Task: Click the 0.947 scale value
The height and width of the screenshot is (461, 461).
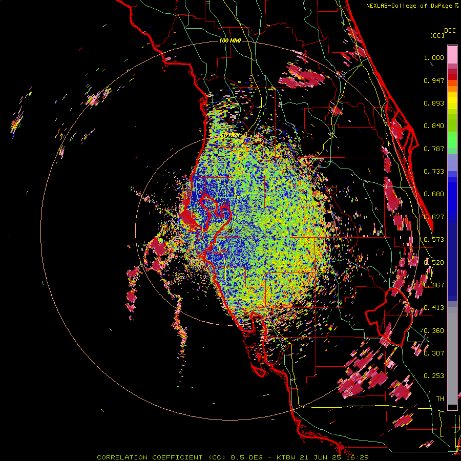Action: (x=434, y=80)
